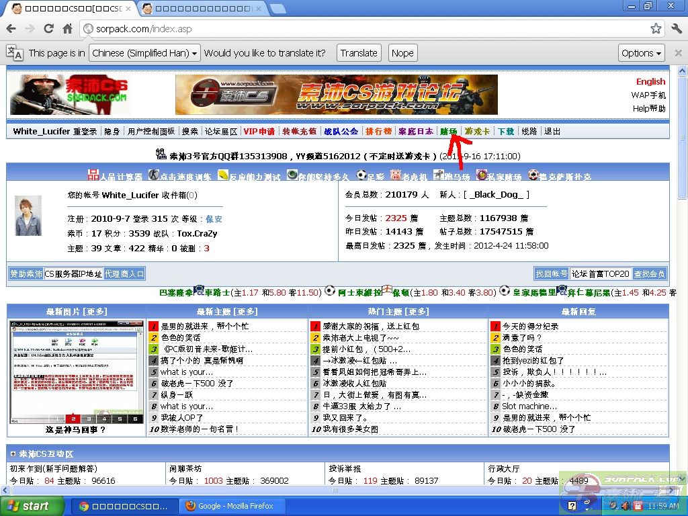Click the home icon in Chrome toolbar
Viewport: 688px width, 516px height.
67,29
